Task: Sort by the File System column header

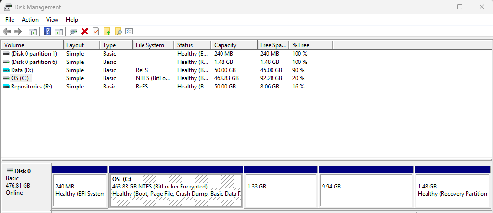Action: [x=149, y=45]
